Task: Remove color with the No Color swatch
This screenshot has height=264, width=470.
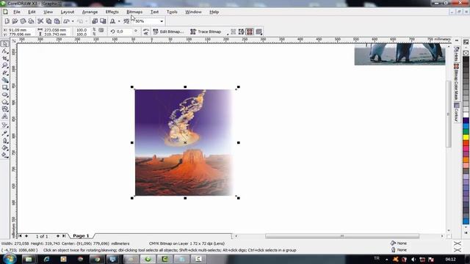Action: click(x=466, y=53)
